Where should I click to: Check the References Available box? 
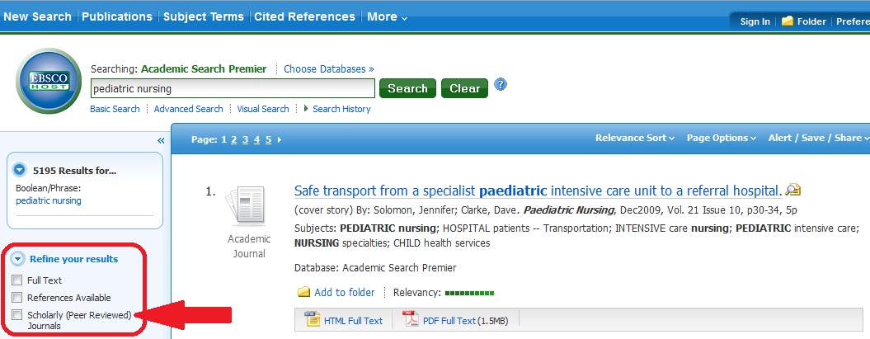[x=17, y=298]
